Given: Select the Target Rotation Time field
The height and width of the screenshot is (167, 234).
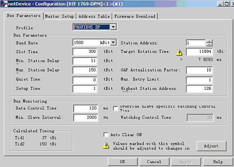Looking at the screenshot, I should (200, 52).
